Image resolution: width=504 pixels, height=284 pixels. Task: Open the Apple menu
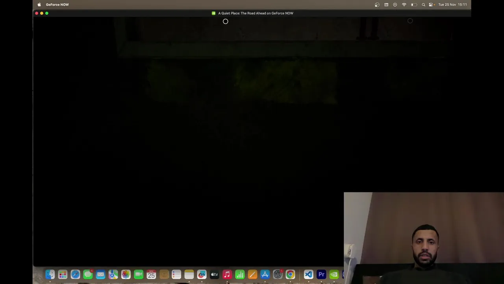(39, 5)
